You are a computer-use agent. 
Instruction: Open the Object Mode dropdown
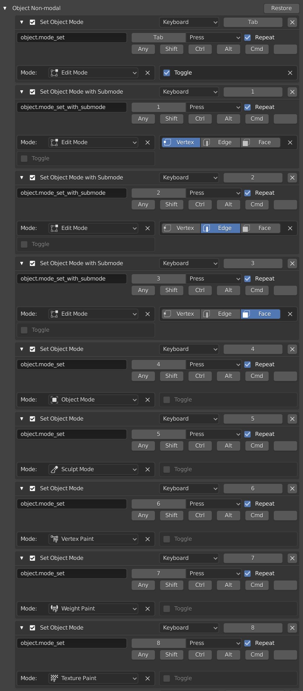pyautogui.click(x=94, y=400)
